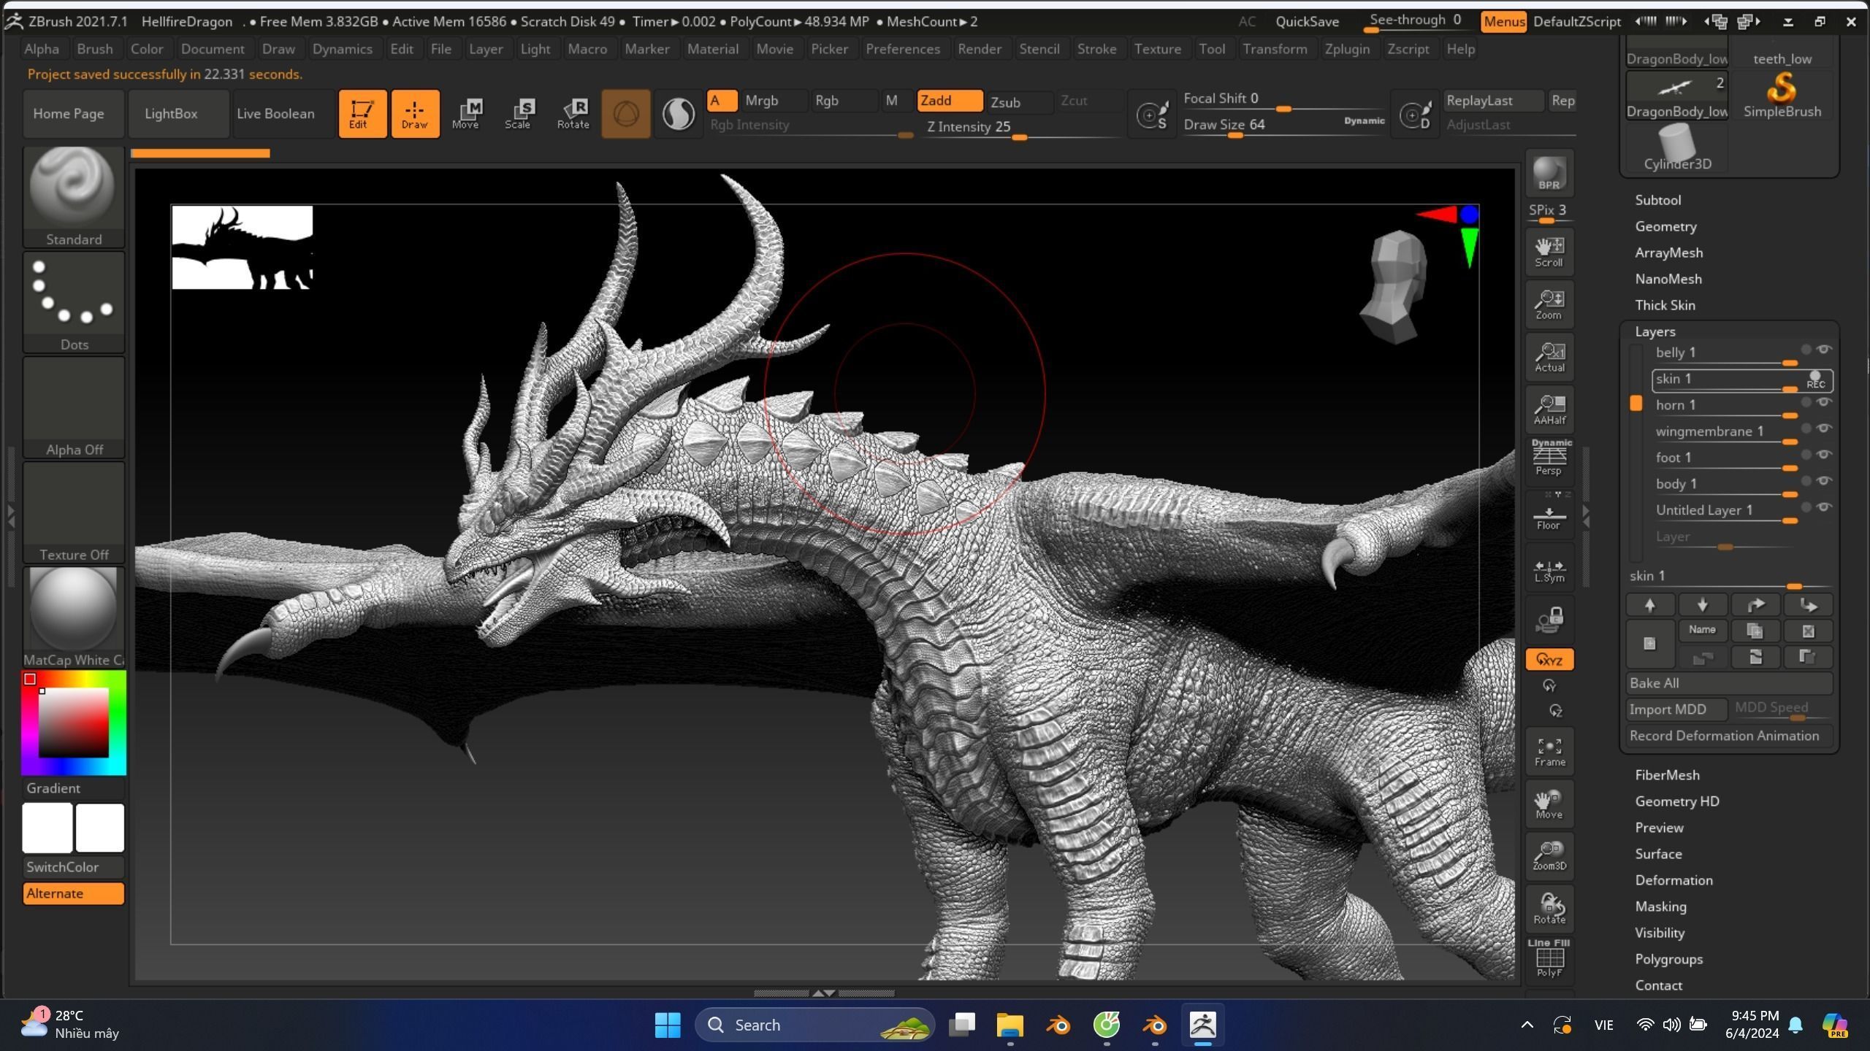
Task: Hide the wingmembrane 1 layer eye
Action: (1824, 428)
